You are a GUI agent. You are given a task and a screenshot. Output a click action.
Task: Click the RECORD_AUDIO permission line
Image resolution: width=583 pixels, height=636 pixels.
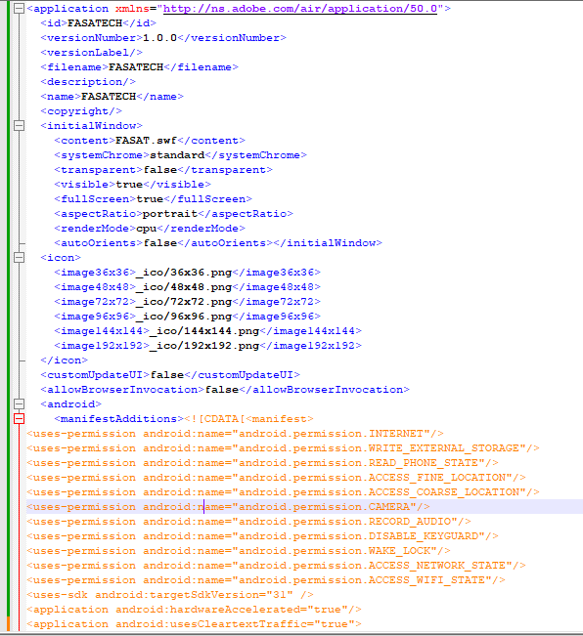coord(248,522)
